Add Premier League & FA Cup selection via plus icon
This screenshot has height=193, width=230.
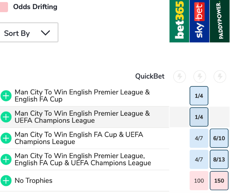point(6,96)
